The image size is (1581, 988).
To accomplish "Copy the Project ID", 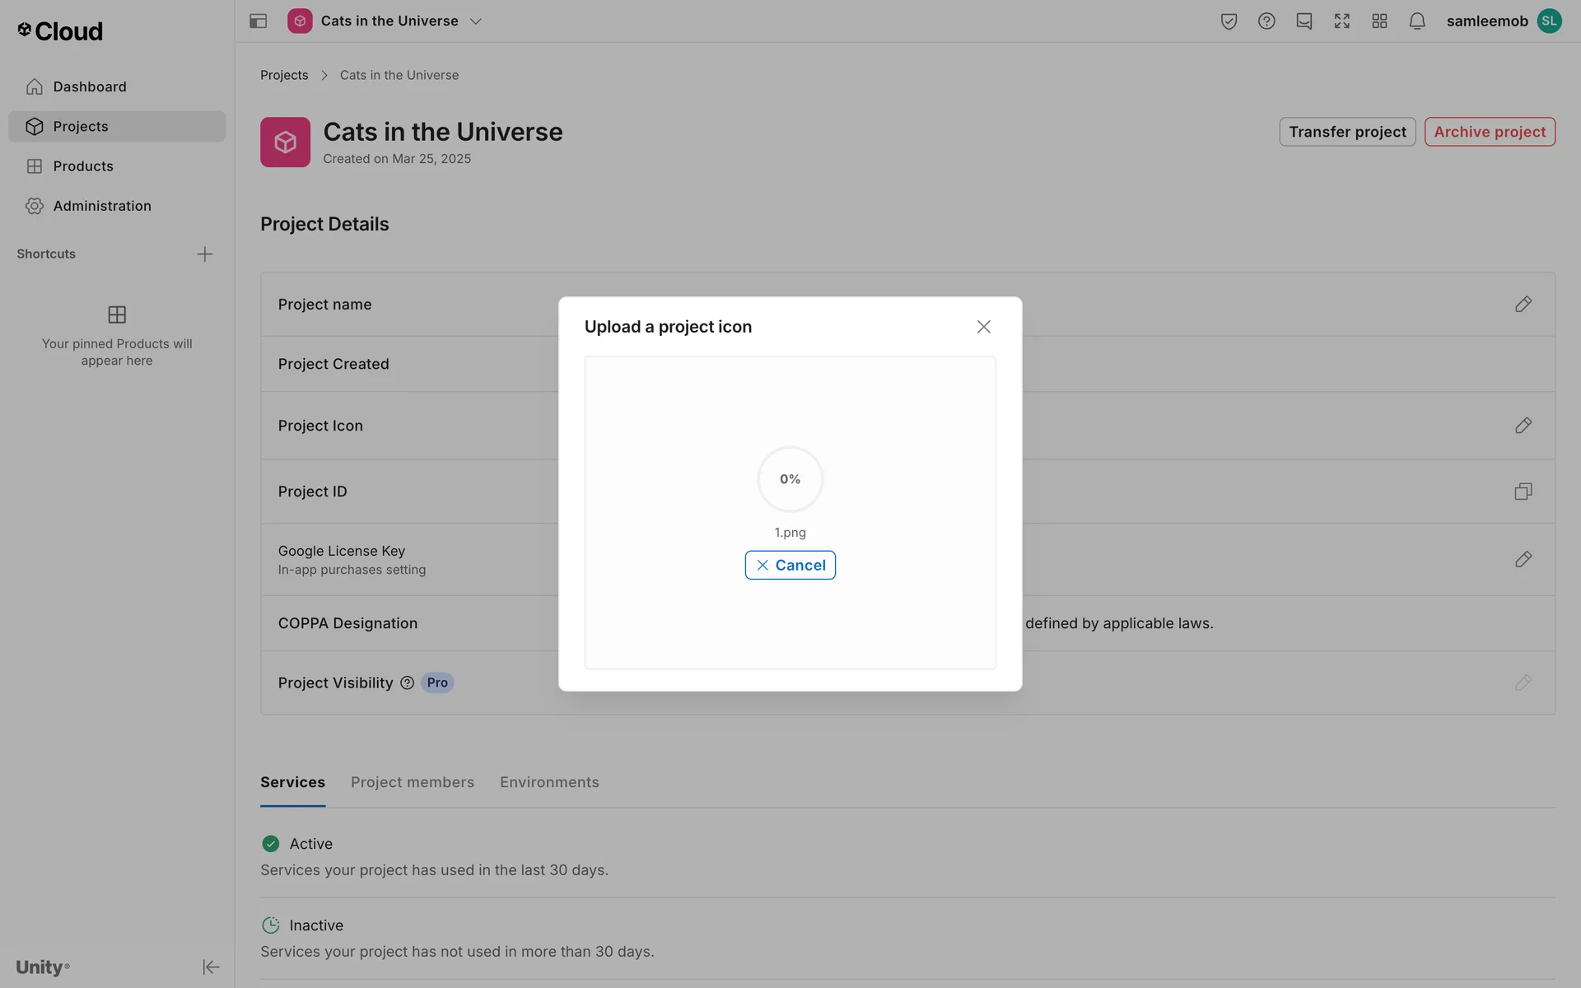I will pos(1523,492).
